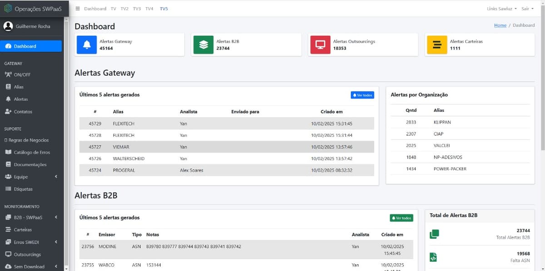Click the Criado em column header in Gateway table
The width and height of the screenshot is (545, 271).
331,111
